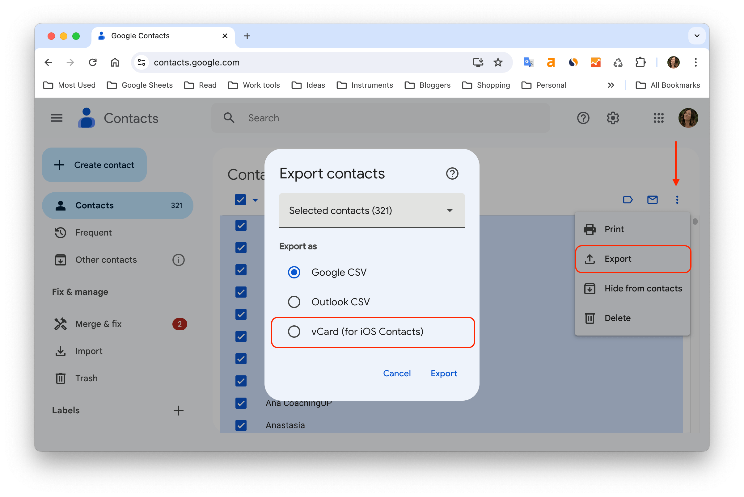
Task: Open the tab search dropdown
Action: 697,36
